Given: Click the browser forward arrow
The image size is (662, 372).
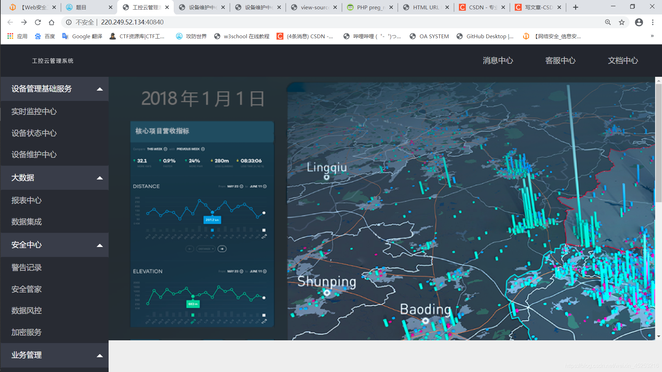Looking at the screenshot, I should click(24, 22).
